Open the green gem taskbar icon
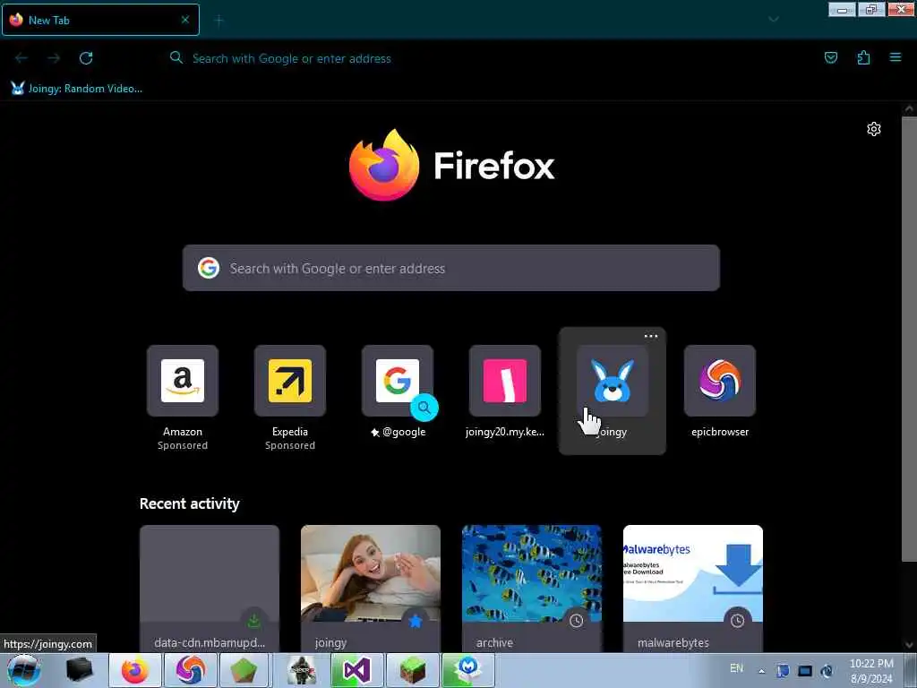 point(244,670)
